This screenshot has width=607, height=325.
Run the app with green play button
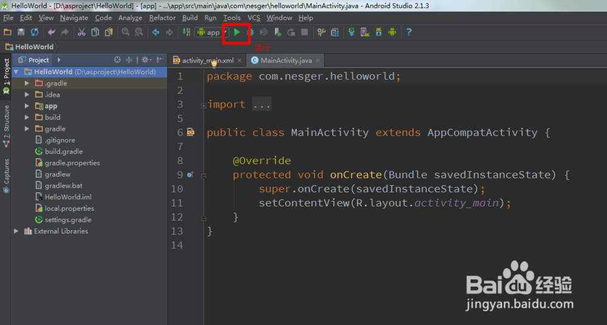[x=237, y=32]
